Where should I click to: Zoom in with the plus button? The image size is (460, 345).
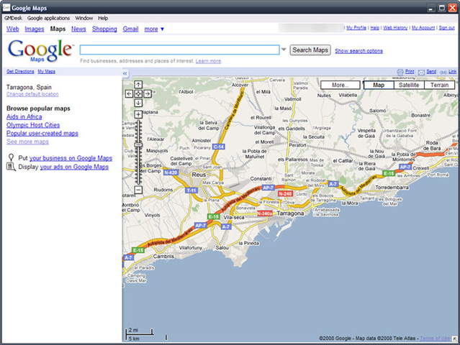tap(138, 114)
